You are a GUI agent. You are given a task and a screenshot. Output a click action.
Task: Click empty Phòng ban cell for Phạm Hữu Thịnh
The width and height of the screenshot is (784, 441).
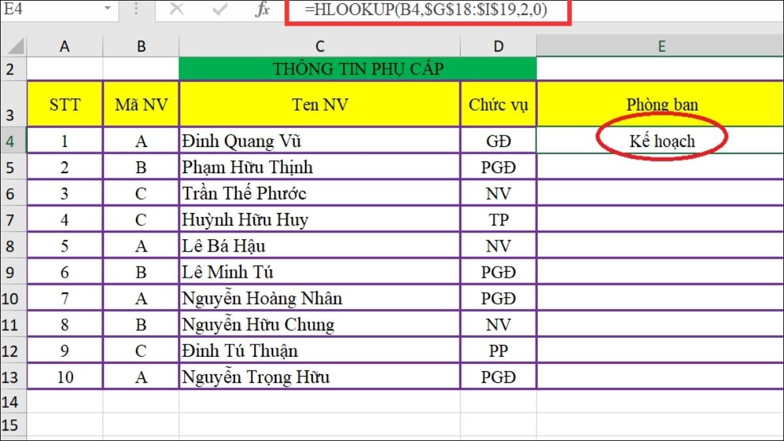point(661,167)
